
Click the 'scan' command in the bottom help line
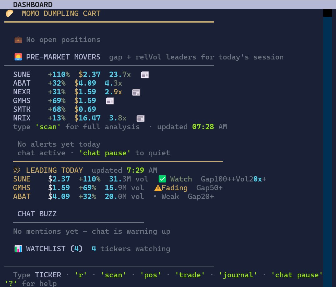coord(114,275)
